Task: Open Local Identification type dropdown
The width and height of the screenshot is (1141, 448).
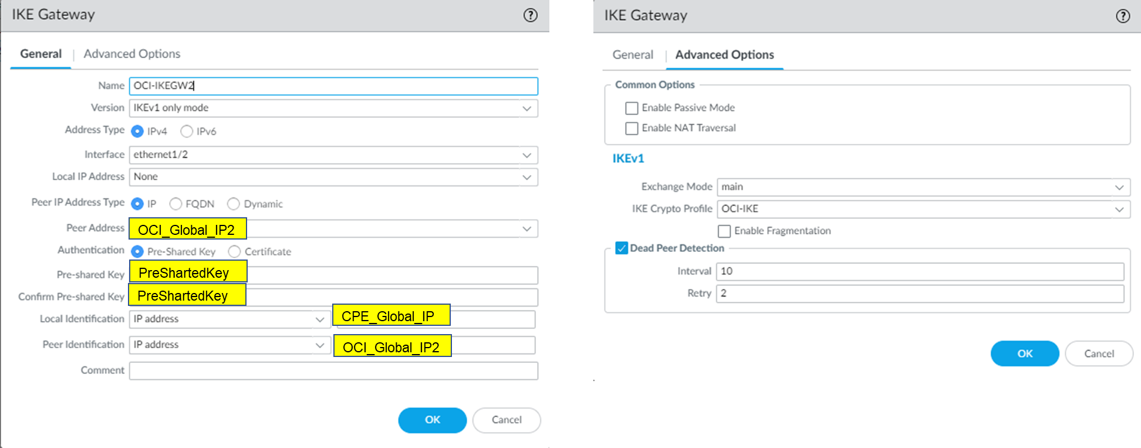Action: [229, 319]
